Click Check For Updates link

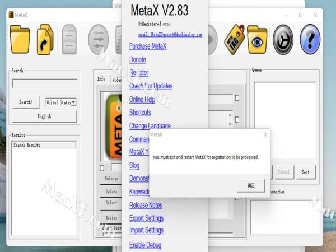(151, 86)
